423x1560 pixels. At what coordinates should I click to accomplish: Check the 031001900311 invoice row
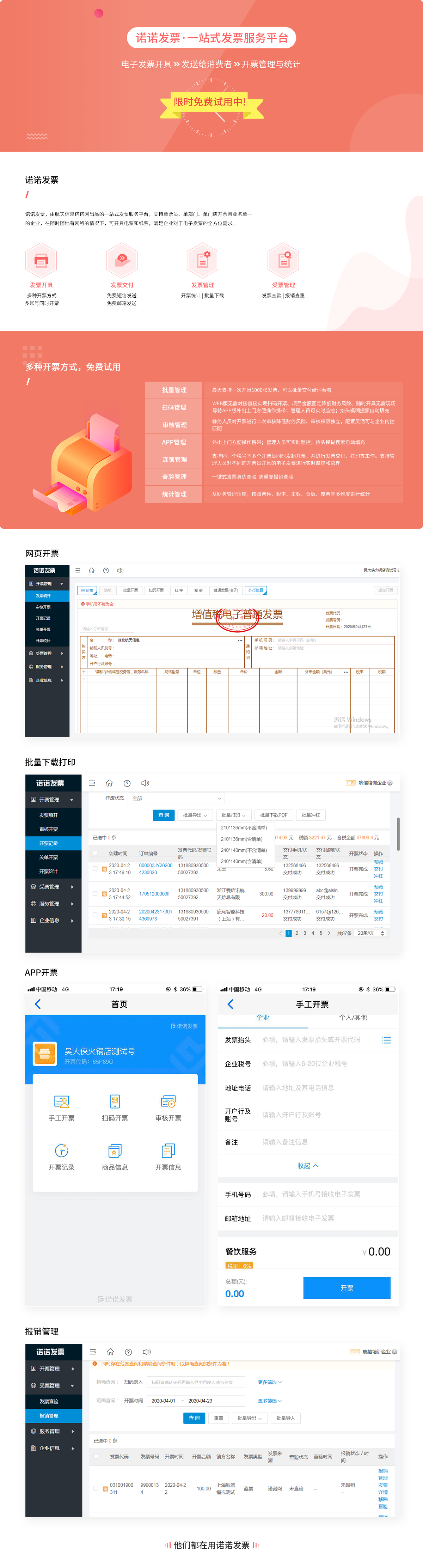pyautogui.click(x=96, y=1488)
